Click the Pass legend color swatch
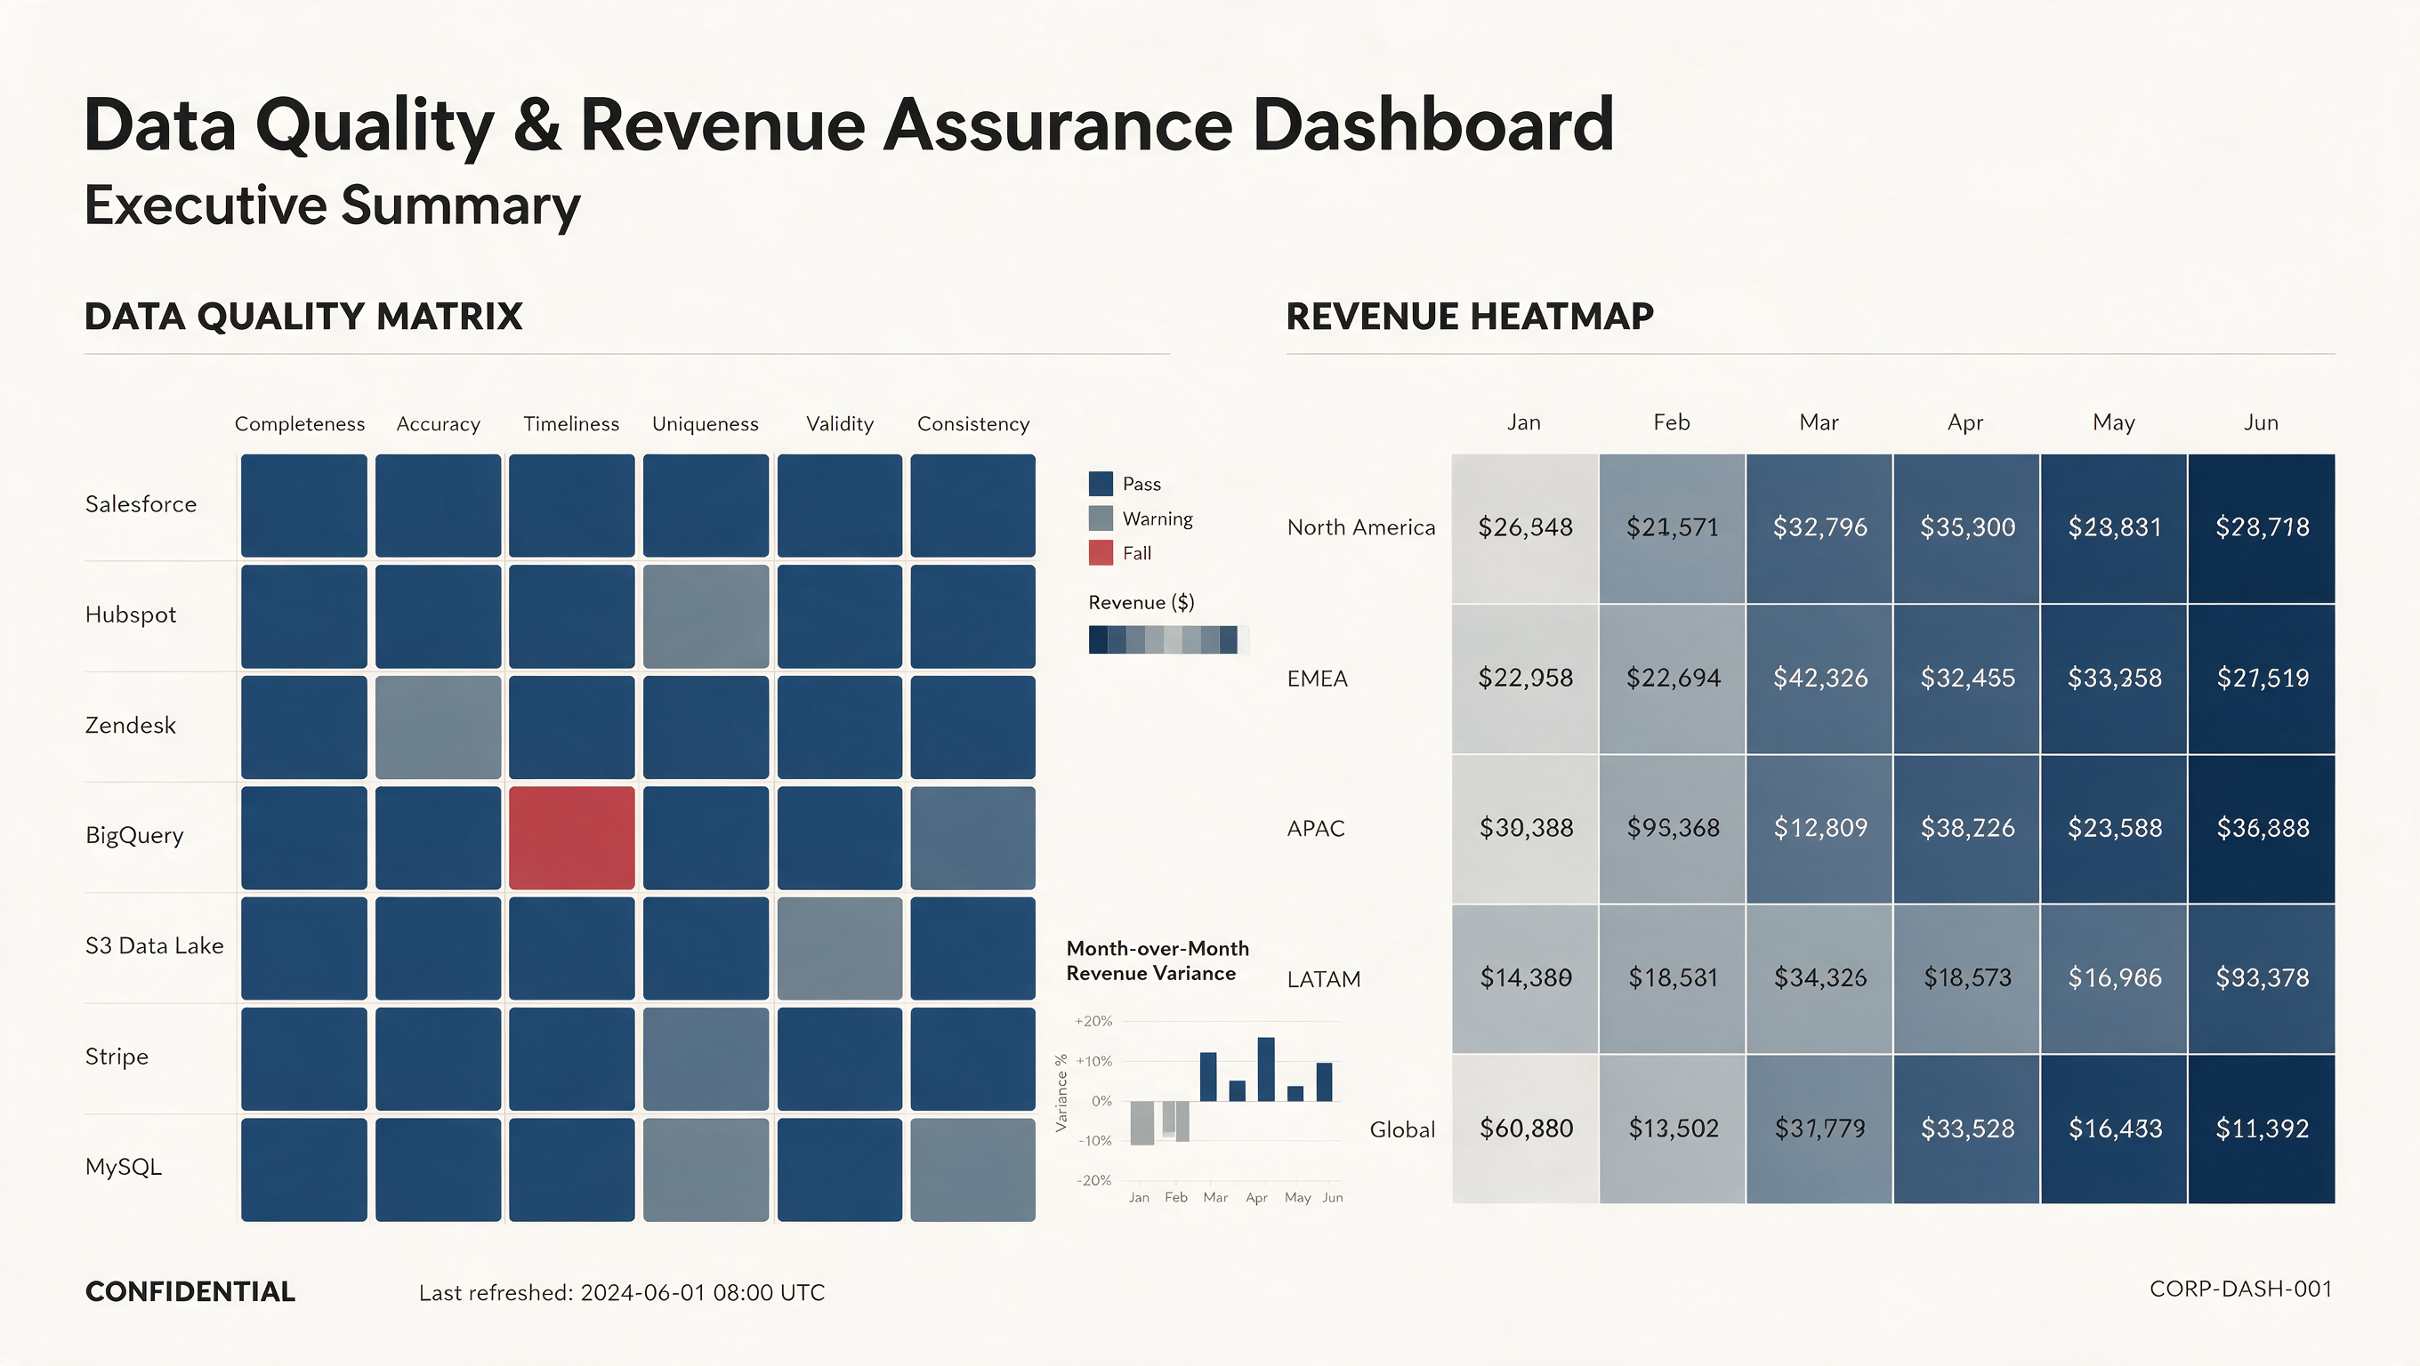This screenshot has width=2420, height=1366. pos(1101,484)
